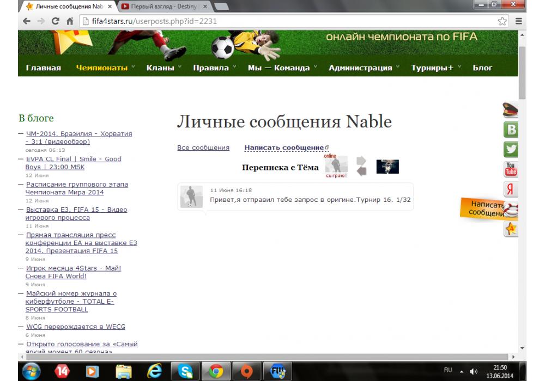Image resolution: width=545 pixels, height=381 pixels.
Task: Click the VKontakte sidebar icon
Action: pos(511,130)
